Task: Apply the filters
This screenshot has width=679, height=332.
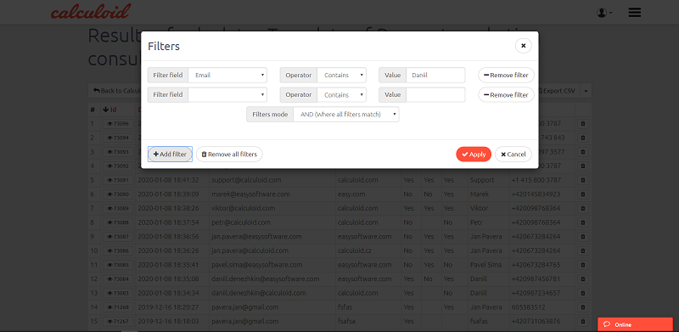Action: [474, 155]
